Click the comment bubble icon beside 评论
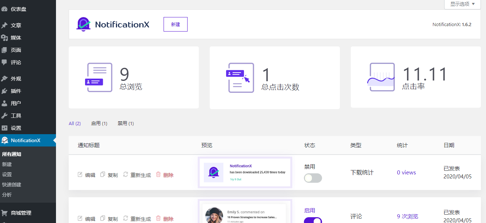The height and width of the screenshot is (223, 486). (4, 62)
